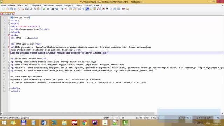Open the function list icon
The width and height of the screenshot is (224, 126).
98,9
